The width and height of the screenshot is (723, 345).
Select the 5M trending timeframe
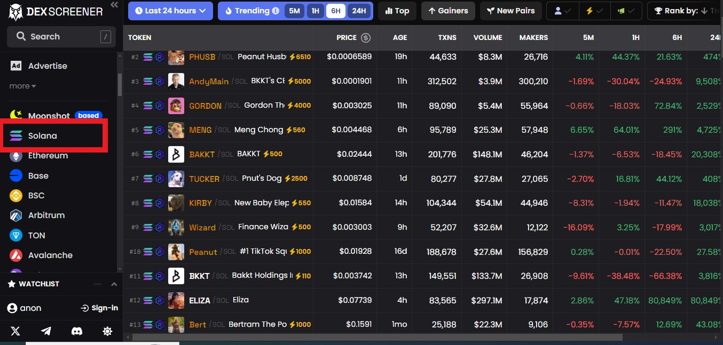pyautogui.click(x=295, y=11)
